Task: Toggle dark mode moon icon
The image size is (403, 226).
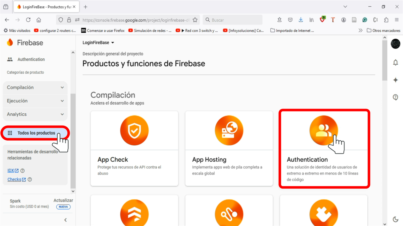Action: (x=395, y=219)
